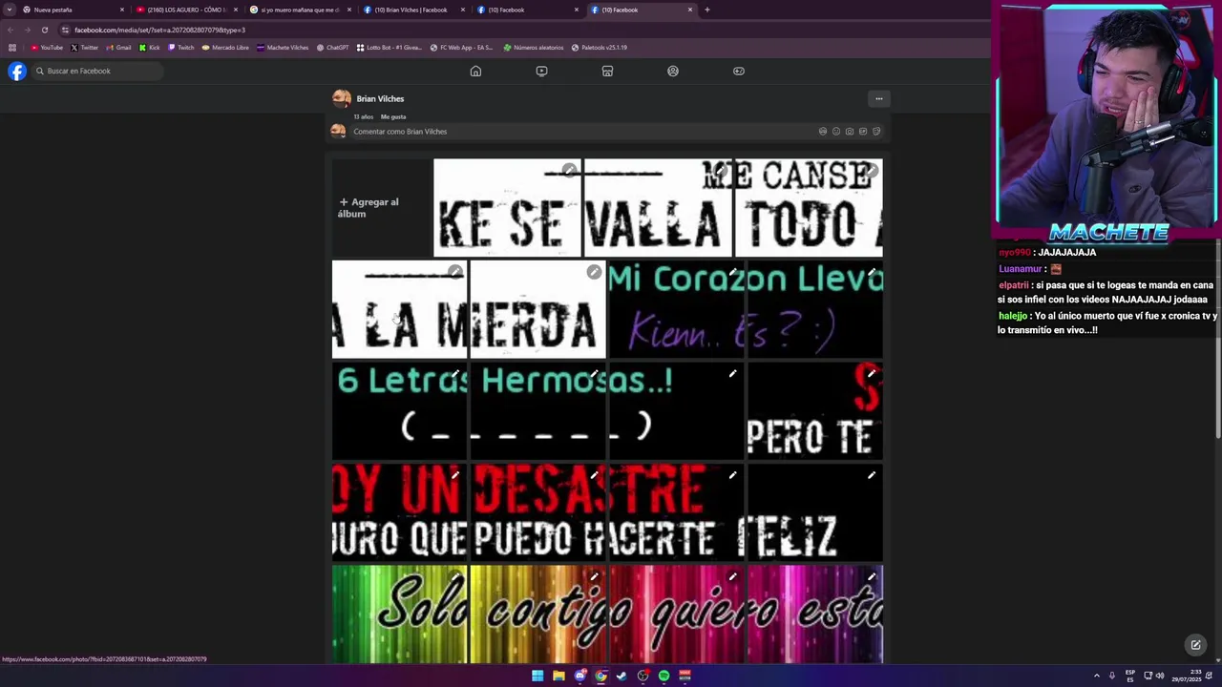Insert avatar sticker in comment box
The width and height of the screenshot is (1222, 687).
(x=823, y=132)
